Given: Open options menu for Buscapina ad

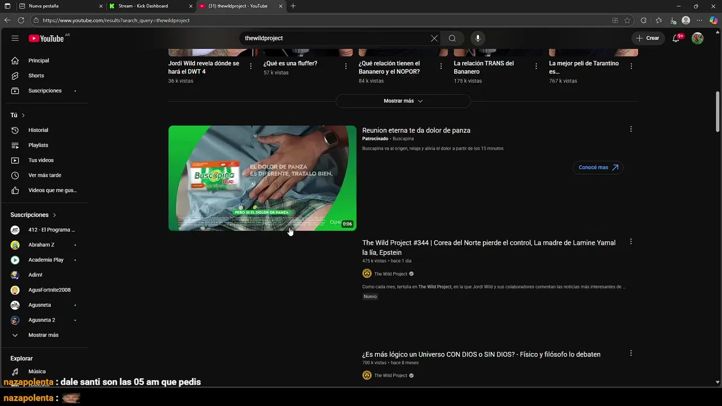Looking at the screenshot, I should click(631, 129).
